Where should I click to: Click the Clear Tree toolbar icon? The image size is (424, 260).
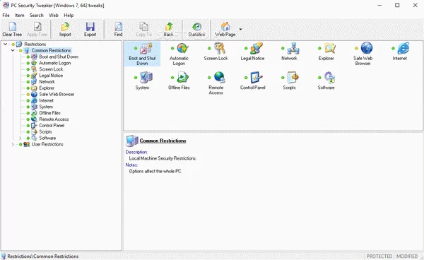click(12, 26)
